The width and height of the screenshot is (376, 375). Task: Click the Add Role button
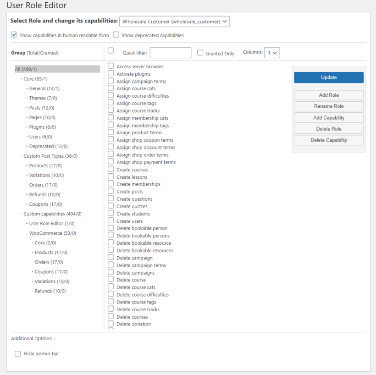[x=328, y=95]
